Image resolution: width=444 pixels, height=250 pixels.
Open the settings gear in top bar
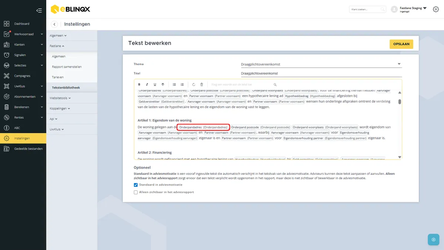click(435, 9)
